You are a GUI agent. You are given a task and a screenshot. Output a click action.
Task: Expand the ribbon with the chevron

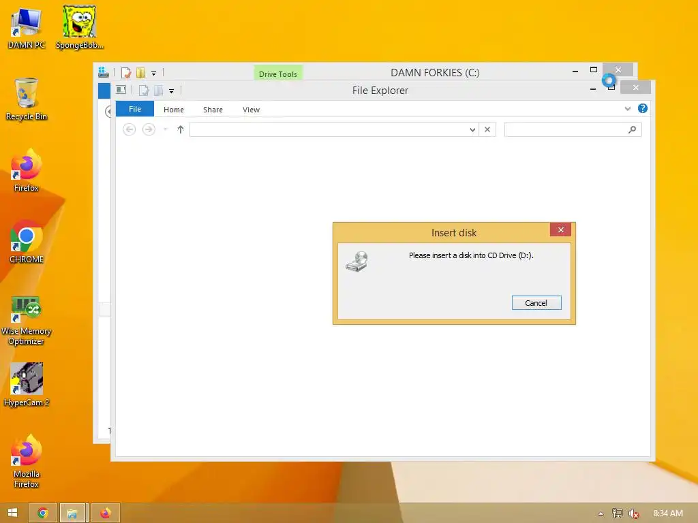[628, 108]
